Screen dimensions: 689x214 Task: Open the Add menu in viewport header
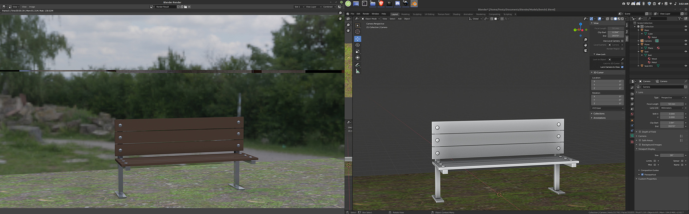tap(399, 18)
